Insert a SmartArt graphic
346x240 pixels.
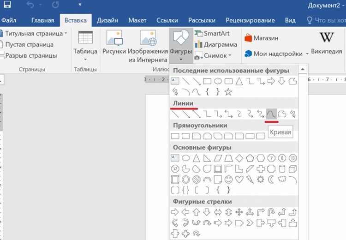click(212, 34)
